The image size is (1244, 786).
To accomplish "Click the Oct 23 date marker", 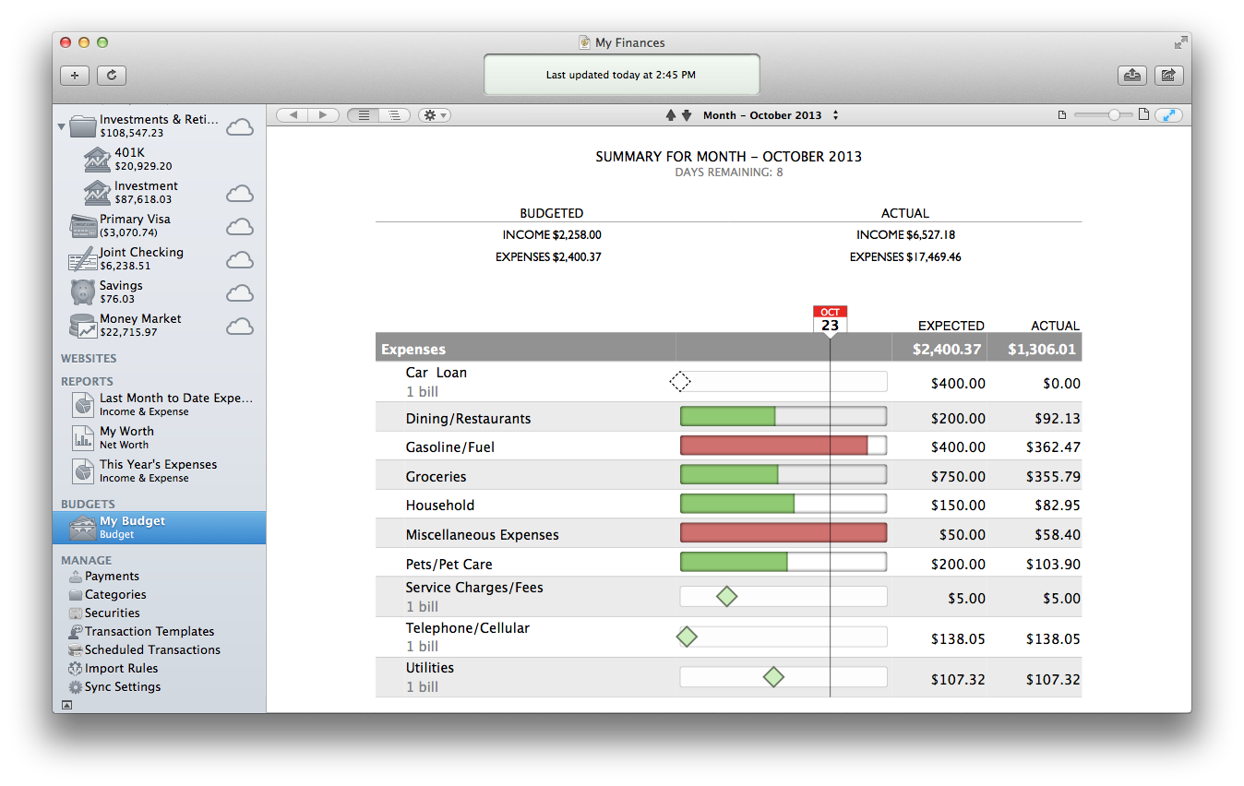I will 830,320.
